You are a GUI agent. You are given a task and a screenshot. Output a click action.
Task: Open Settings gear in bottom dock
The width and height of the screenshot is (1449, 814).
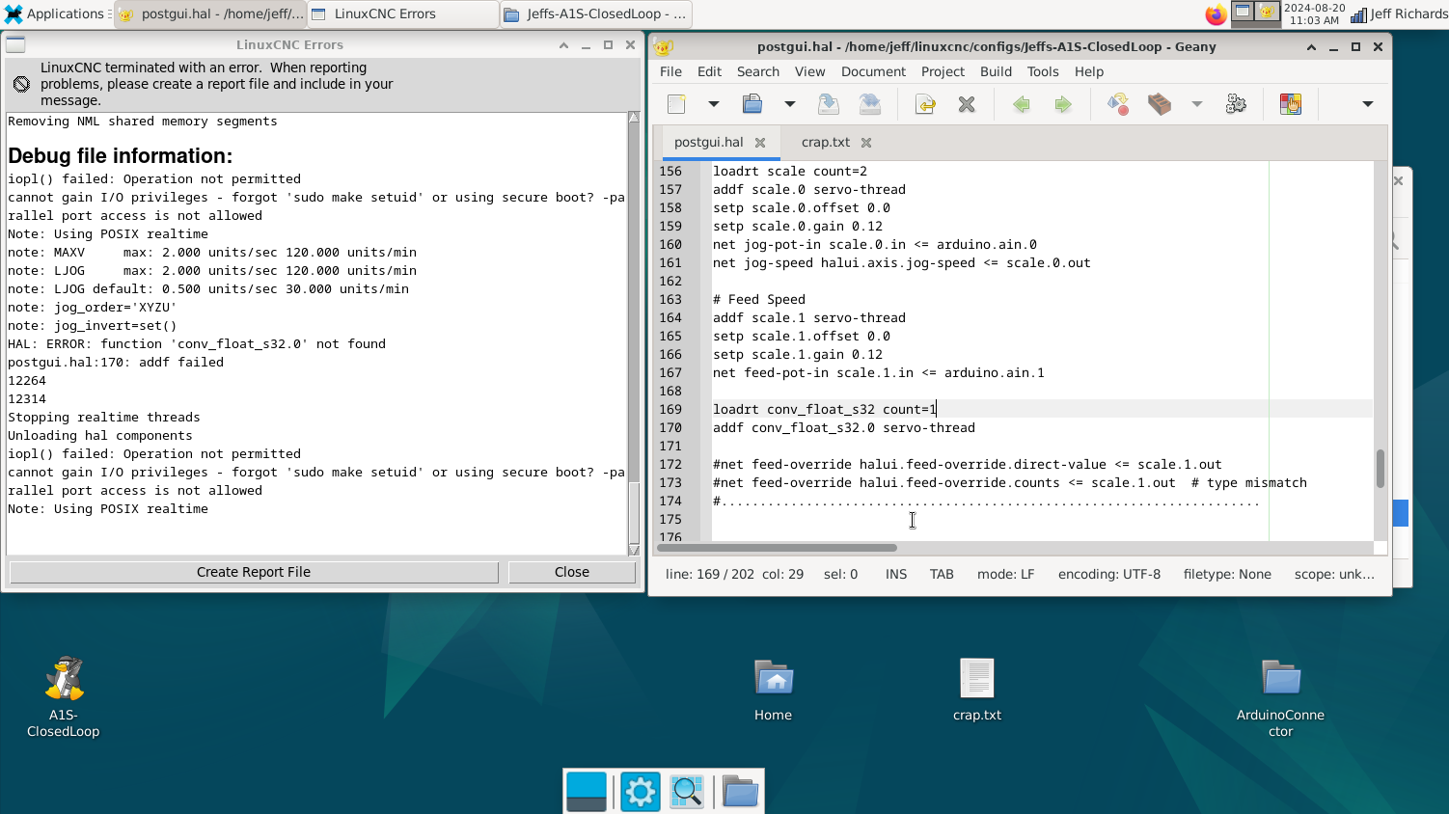pyautogui.click(x=641, y=792)
